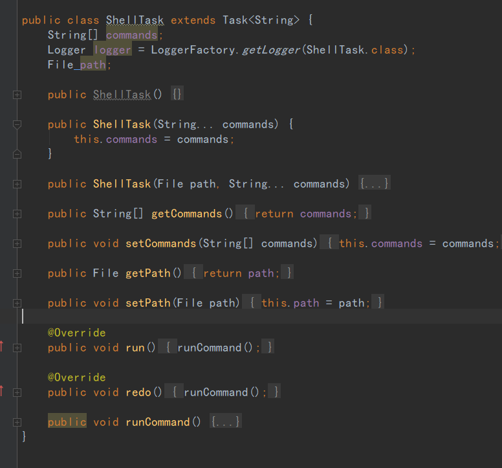Click getPath method name
The image size is (502, 468).
pyautogui.click(x=148, y=273)
